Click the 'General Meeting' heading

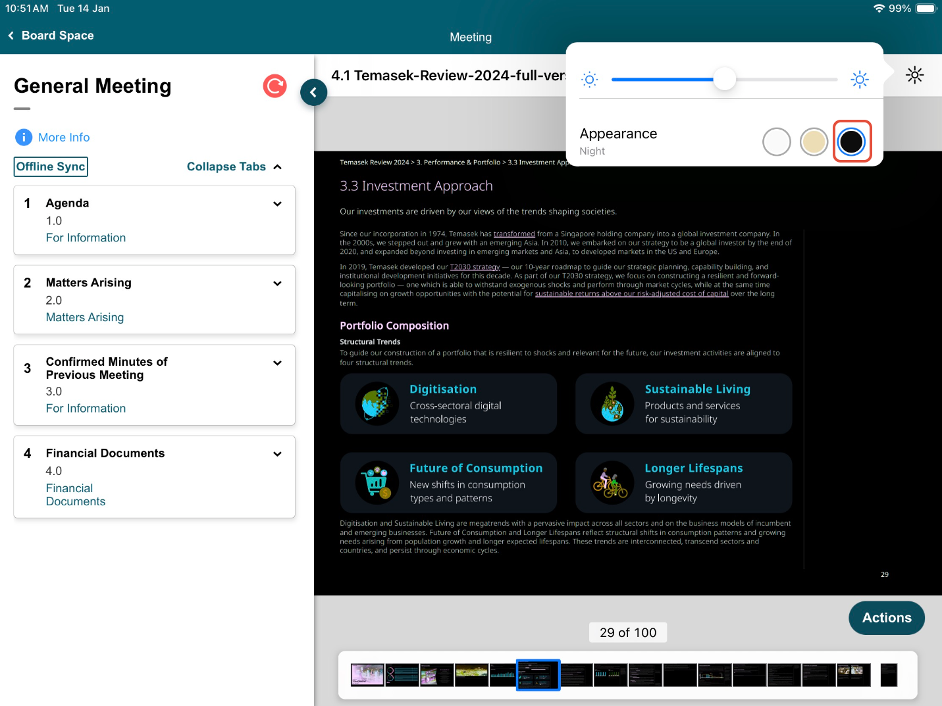(93, 86)
